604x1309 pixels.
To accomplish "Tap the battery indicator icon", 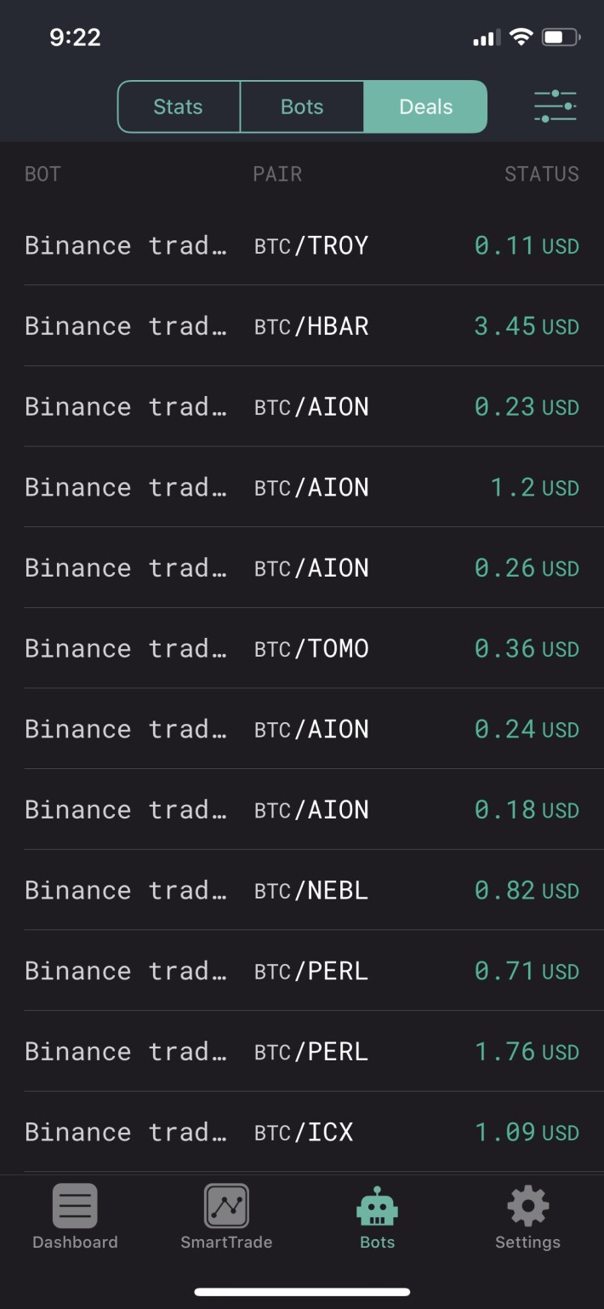I will pyautogui.click(x=561, y=37).
